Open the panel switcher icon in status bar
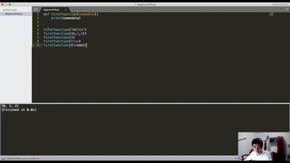 click(4, 158)
